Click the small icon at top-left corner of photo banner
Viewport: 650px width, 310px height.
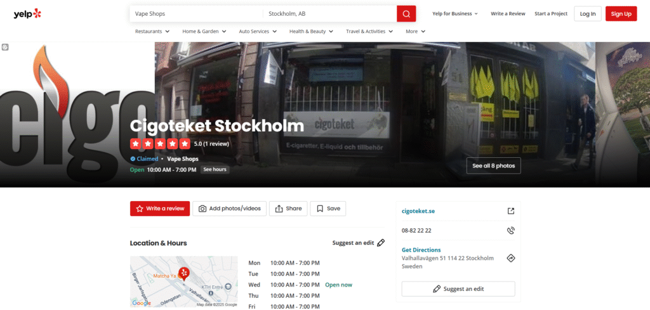[5, 47]
